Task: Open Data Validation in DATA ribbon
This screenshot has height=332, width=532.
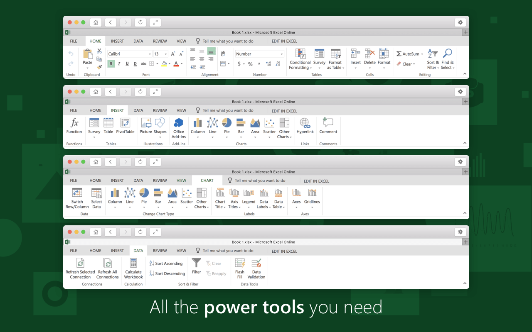Action: pyautogui.click(x=256, y=268)
